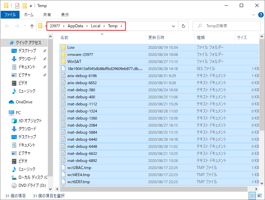265x200 pixels.
Task: Select file mat-debug-6892
Action: pyautogui.click(x=159, y=161)
